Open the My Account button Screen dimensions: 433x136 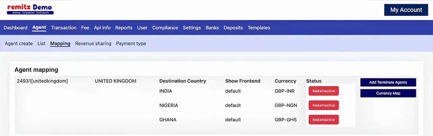point(406,10)
